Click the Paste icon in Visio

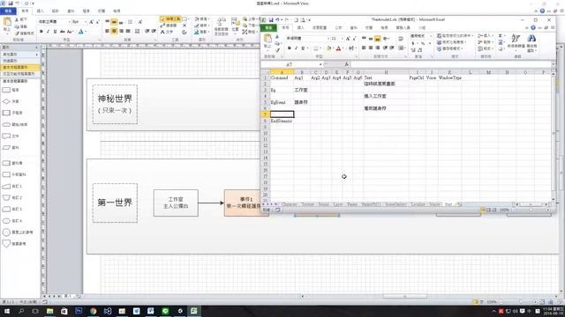click(7, 22)
